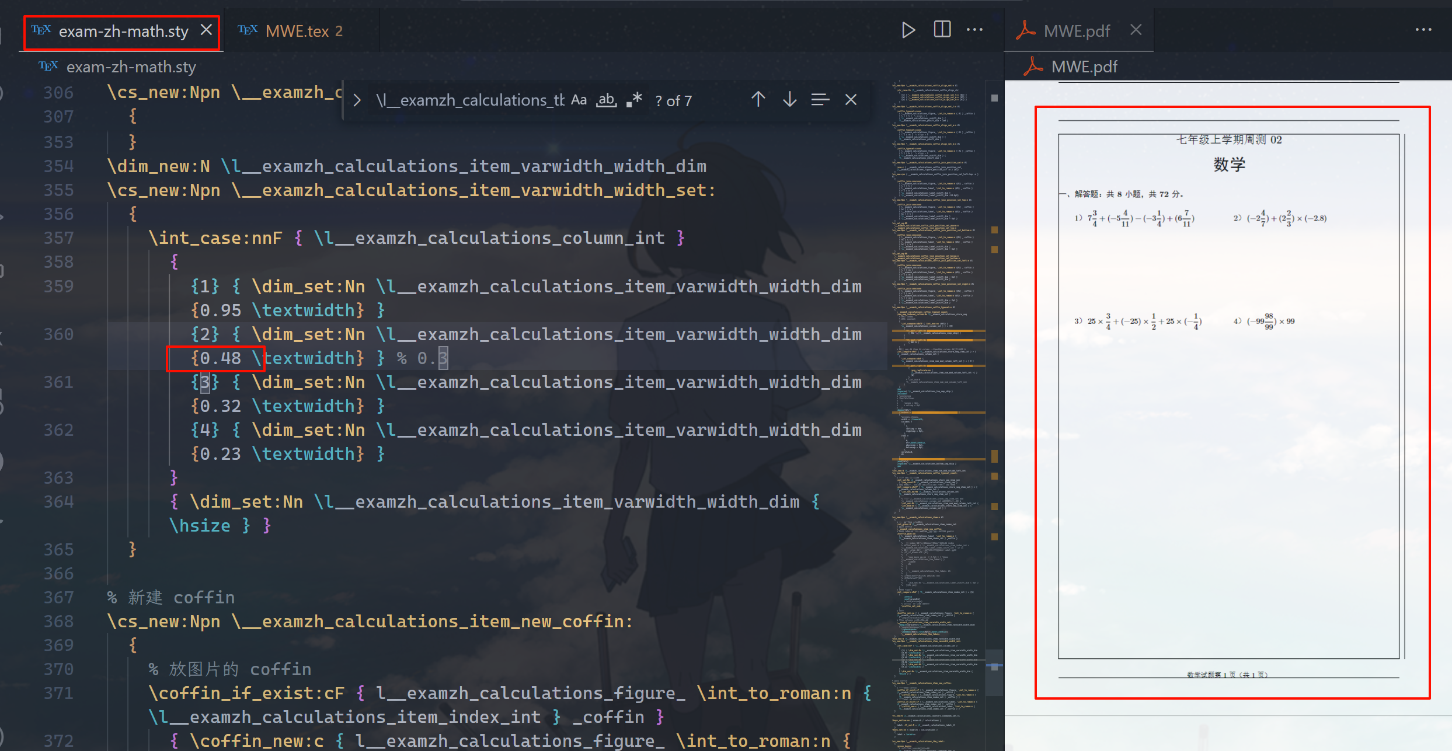
Task: Click the PDF page footer text
Action: point(1227,674)
